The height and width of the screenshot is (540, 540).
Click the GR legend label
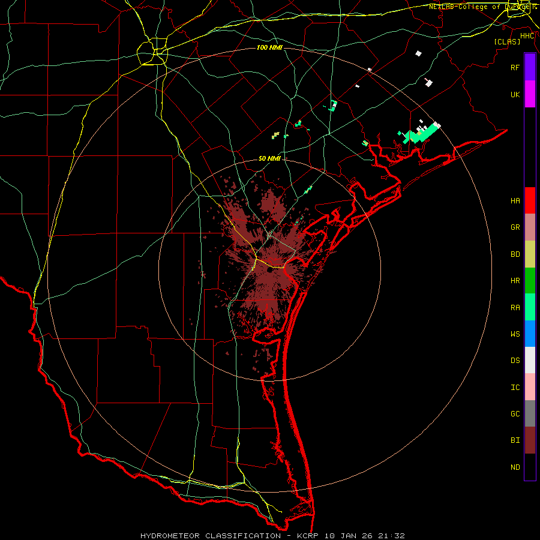pyautogui.click(x=515, y=227)
